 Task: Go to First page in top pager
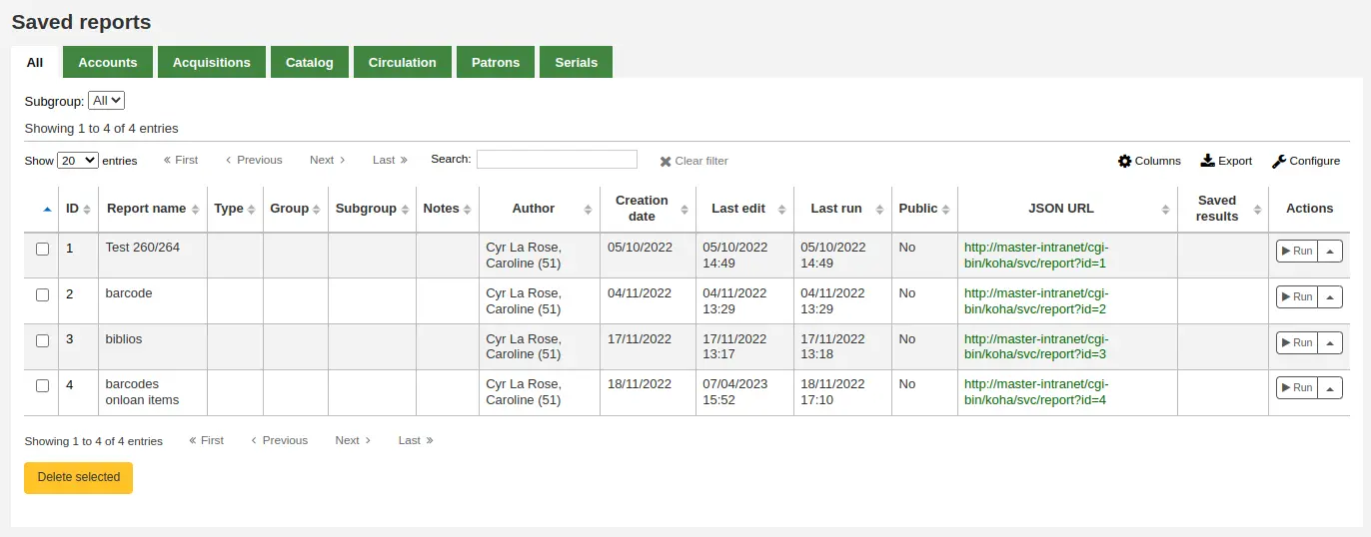coord(181,160)
